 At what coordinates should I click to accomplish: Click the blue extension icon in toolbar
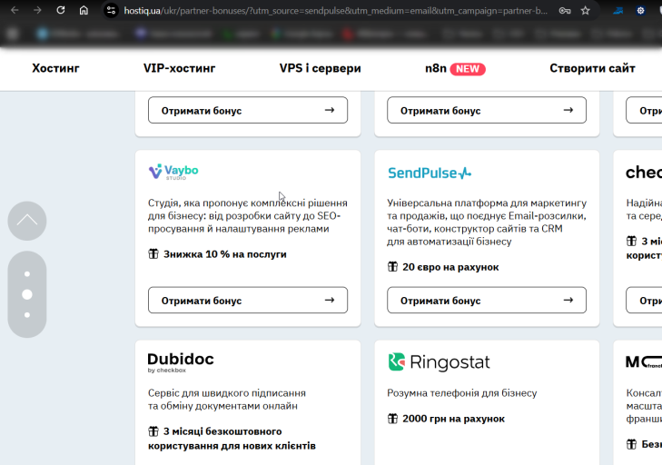618,11
